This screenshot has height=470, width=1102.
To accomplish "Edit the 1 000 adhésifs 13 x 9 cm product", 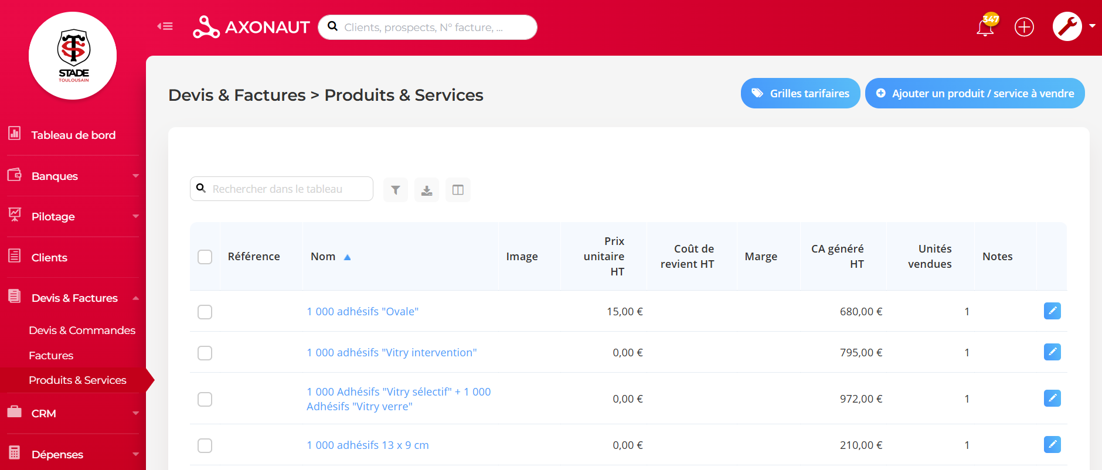I will (1052, 444).
